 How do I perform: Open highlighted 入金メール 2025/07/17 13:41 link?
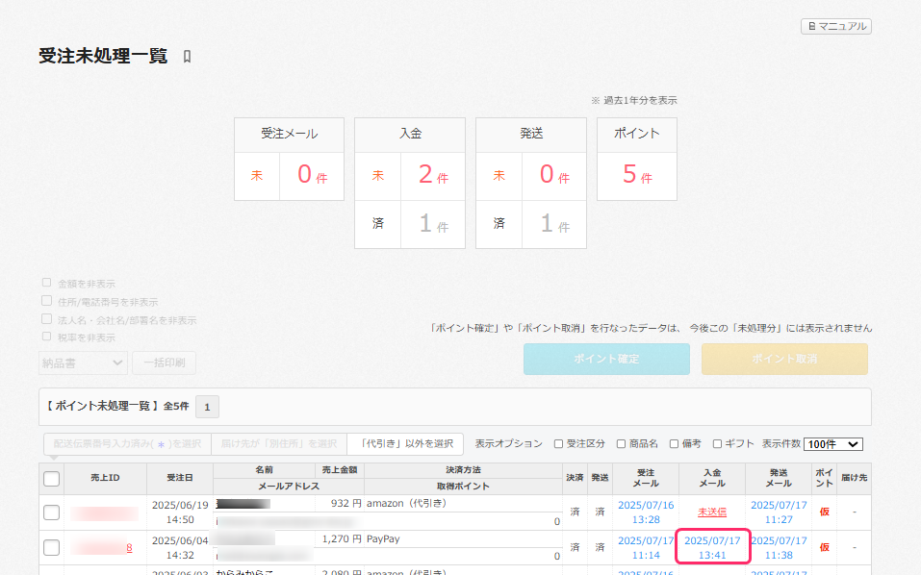pos(712,548)
